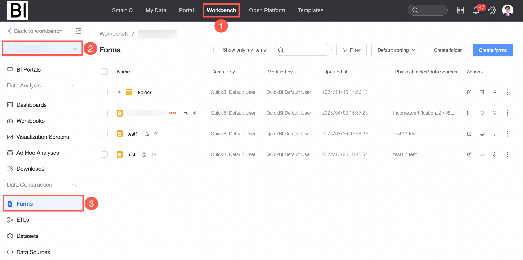Image resolution: width=523 pixels, height=260 pixels.
Task: Click the monitor preview icon in the NEW form row
Action: pos(482,113)
